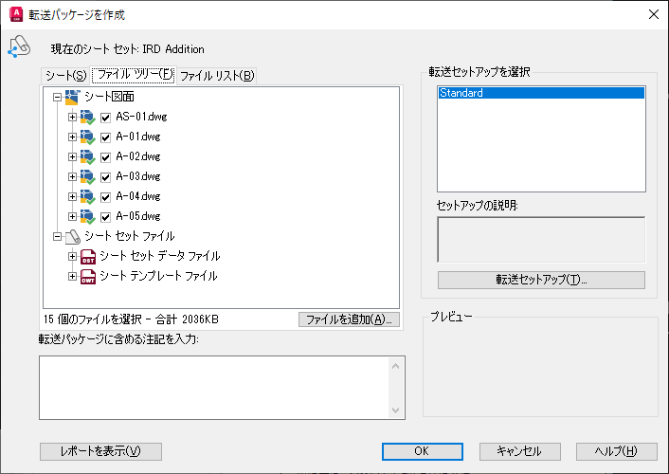The width and height of the screenshot is (669, 474).
Task: Click the シート図面 sheet drawings folder icon
Action: point(72,98)
